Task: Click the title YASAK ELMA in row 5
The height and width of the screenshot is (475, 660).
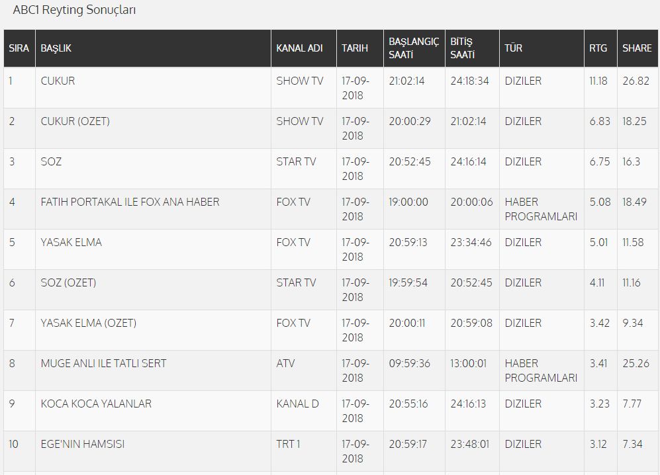Action: click(71, 242)
